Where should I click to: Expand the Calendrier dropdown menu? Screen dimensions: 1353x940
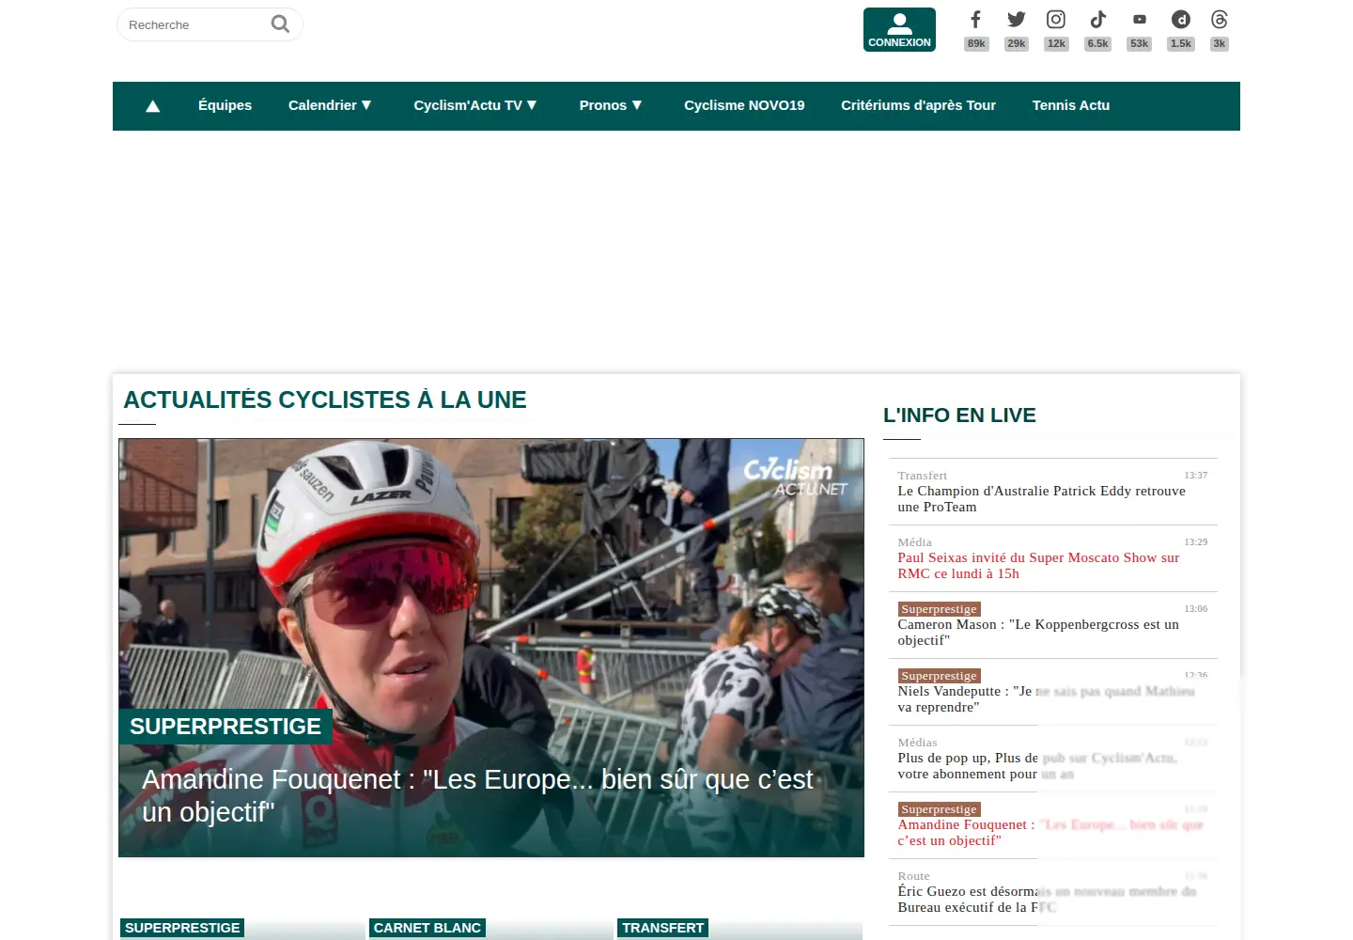coord(330,105)
